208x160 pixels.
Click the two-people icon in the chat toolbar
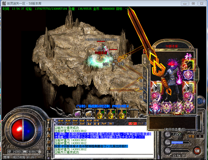point(89,124)
